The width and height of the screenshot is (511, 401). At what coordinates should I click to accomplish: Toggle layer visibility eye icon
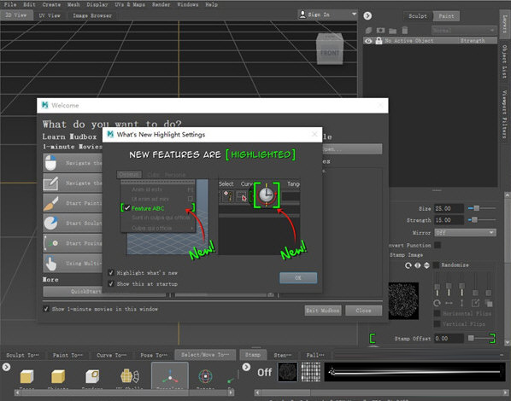pos(368,41)
